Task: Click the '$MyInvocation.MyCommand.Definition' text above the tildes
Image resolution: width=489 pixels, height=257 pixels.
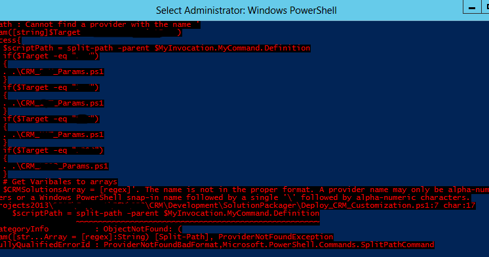Action: click(x=241, y=213)
